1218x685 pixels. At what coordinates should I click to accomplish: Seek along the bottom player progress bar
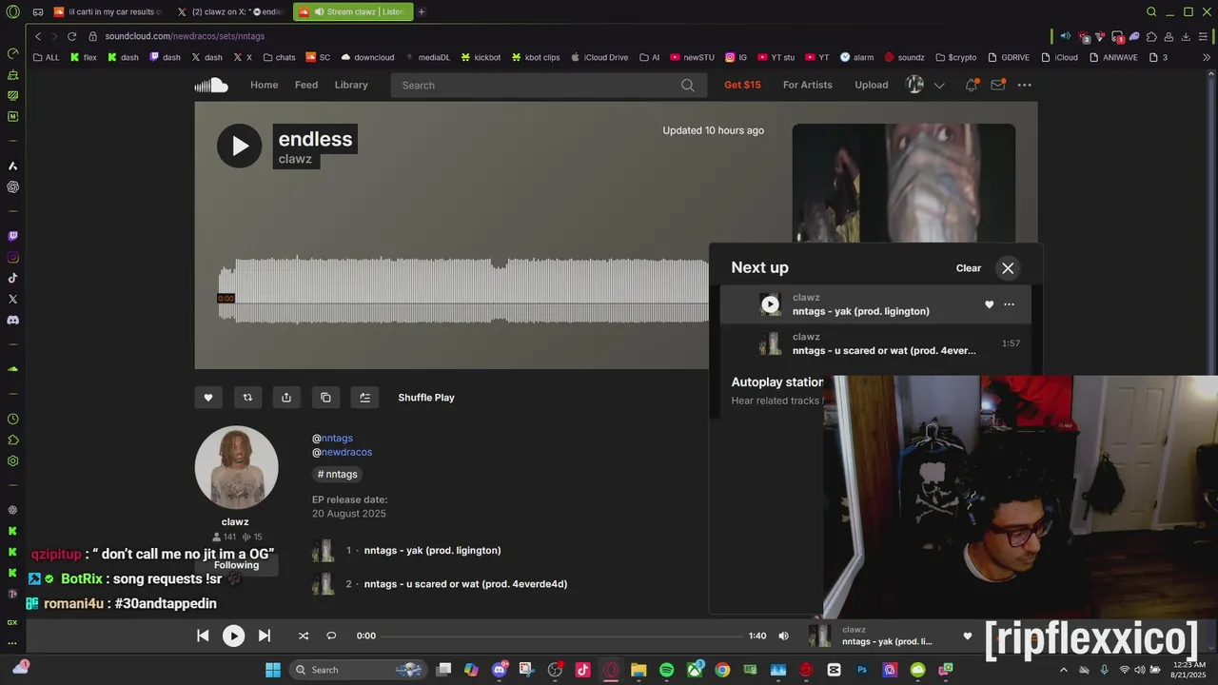[561, 636]
